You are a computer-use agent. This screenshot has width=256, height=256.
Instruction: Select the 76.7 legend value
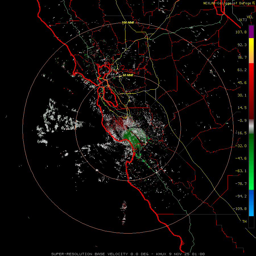click(242, 57)
